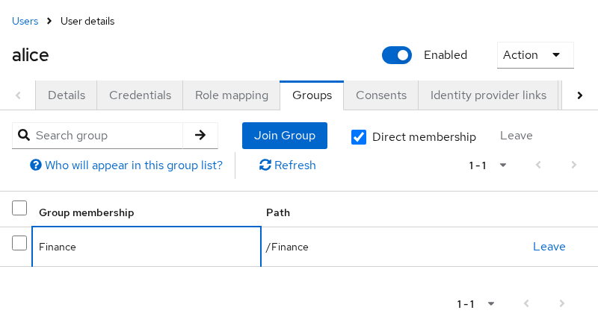Click the magnifier icon in search group
This screenshot has height=319, width=598.
[x=24, y=135]
